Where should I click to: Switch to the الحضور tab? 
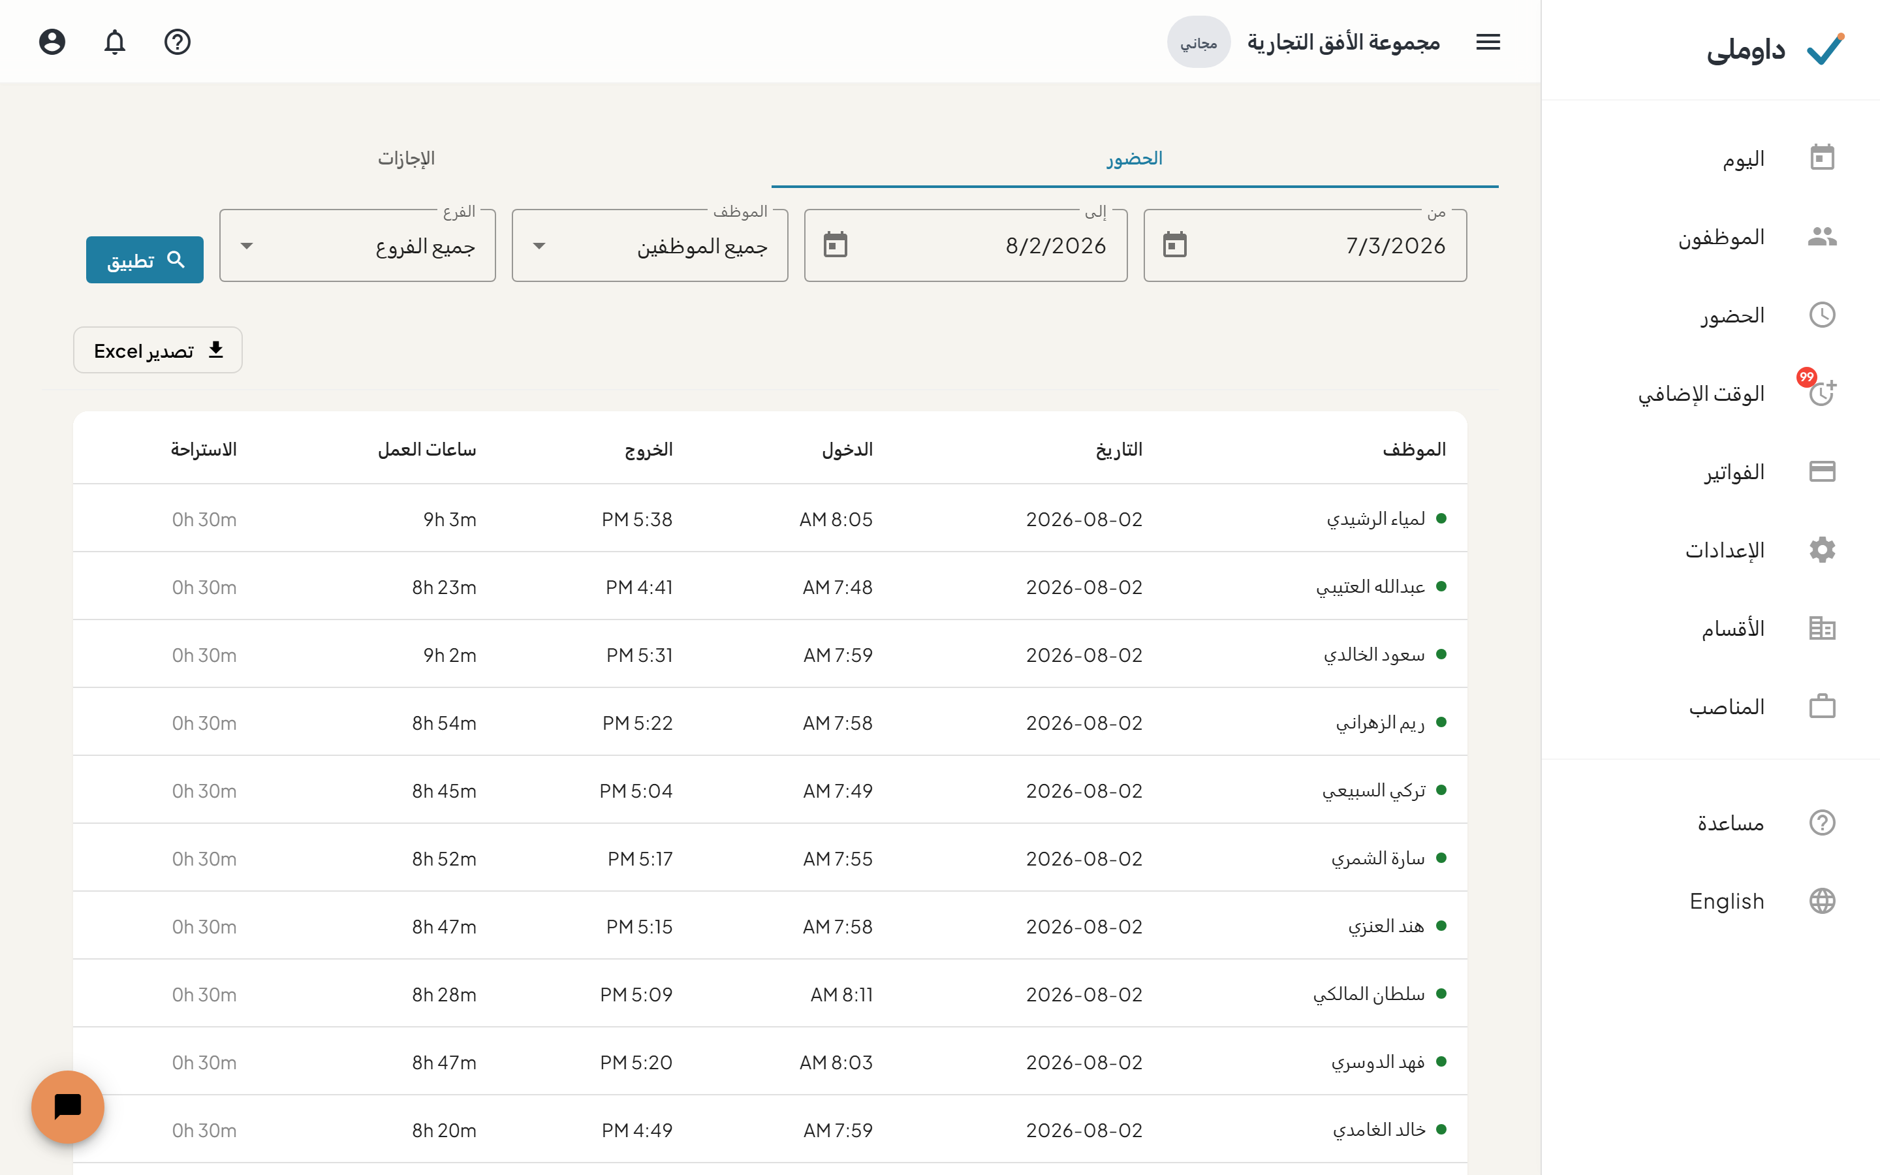click(1135, 159)
